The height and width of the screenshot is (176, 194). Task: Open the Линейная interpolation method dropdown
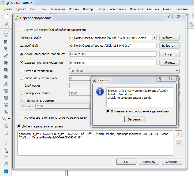(x=177, y=71)
